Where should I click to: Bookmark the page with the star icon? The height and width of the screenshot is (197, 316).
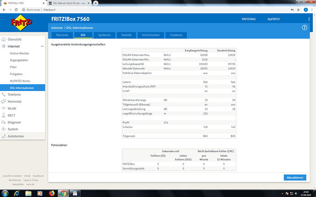[298, 10]
